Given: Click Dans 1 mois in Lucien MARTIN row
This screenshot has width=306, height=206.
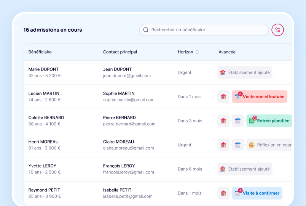Looking at the screenshot, I should 190,97.
